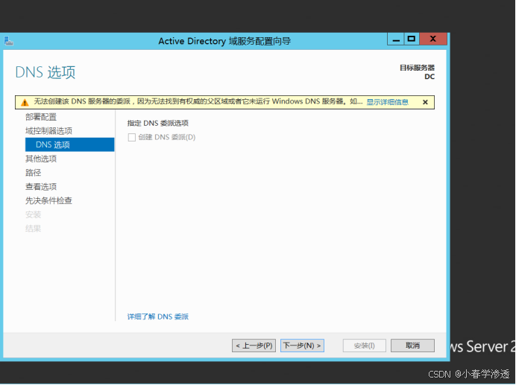The height and width of the screenshot is (385, 516).
Task: Go to 域控制器选项 step
Action: coord(48,131)
